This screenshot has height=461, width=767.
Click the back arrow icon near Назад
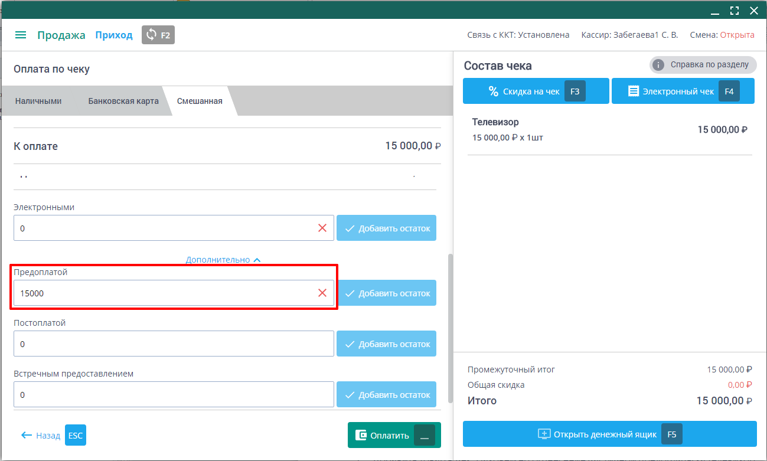pyautogui.click(x=26, y=436)
